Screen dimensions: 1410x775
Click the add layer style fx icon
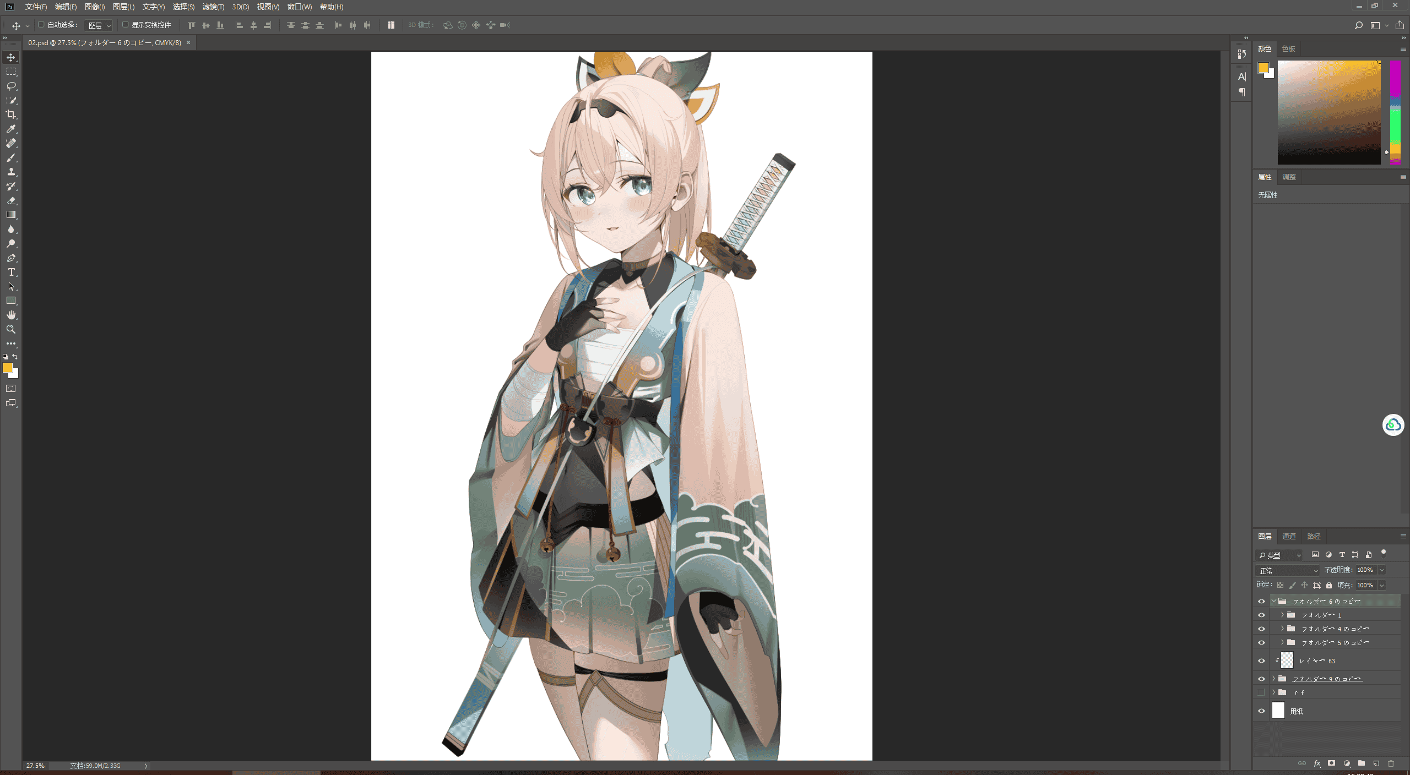[1317, 763]
